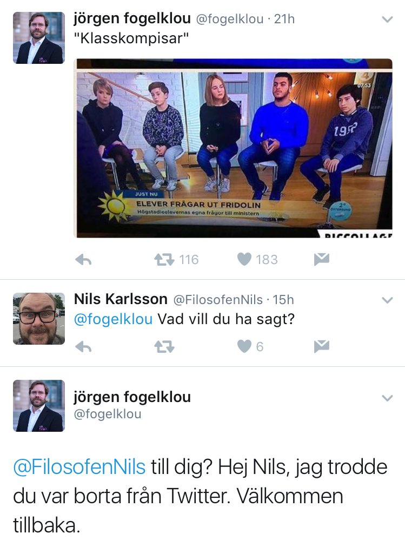Open Nils Karlsson's profile name
405x540 pixels.
(x=121, y=299)
